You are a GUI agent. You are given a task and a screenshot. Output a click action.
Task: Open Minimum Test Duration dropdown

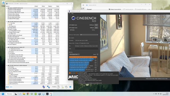[x=89, y=35]
